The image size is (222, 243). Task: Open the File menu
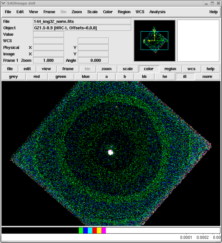point(8,12)
